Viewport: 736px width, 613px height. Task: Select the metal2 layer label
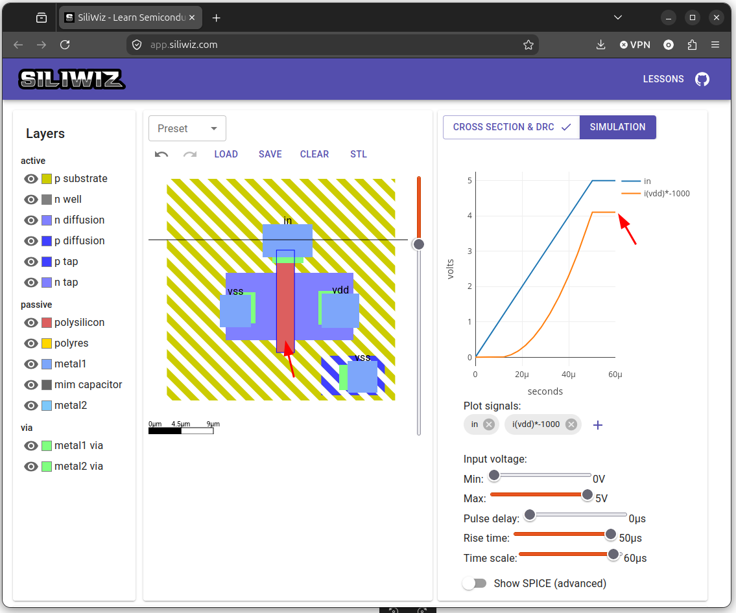point(71,405)
